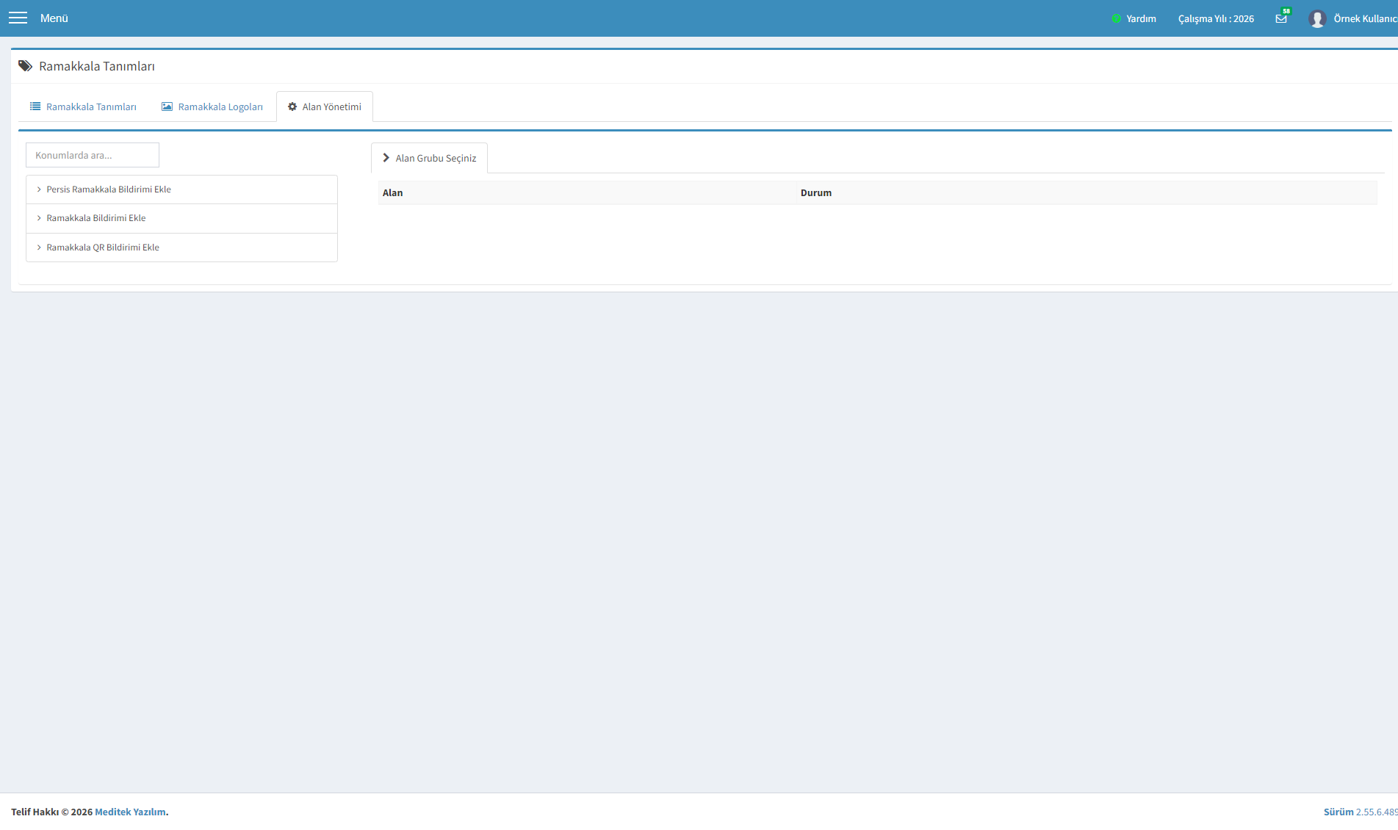Click the Alan column header
The height and width of the screenshot is (830, 1398).
click(392, 192)
